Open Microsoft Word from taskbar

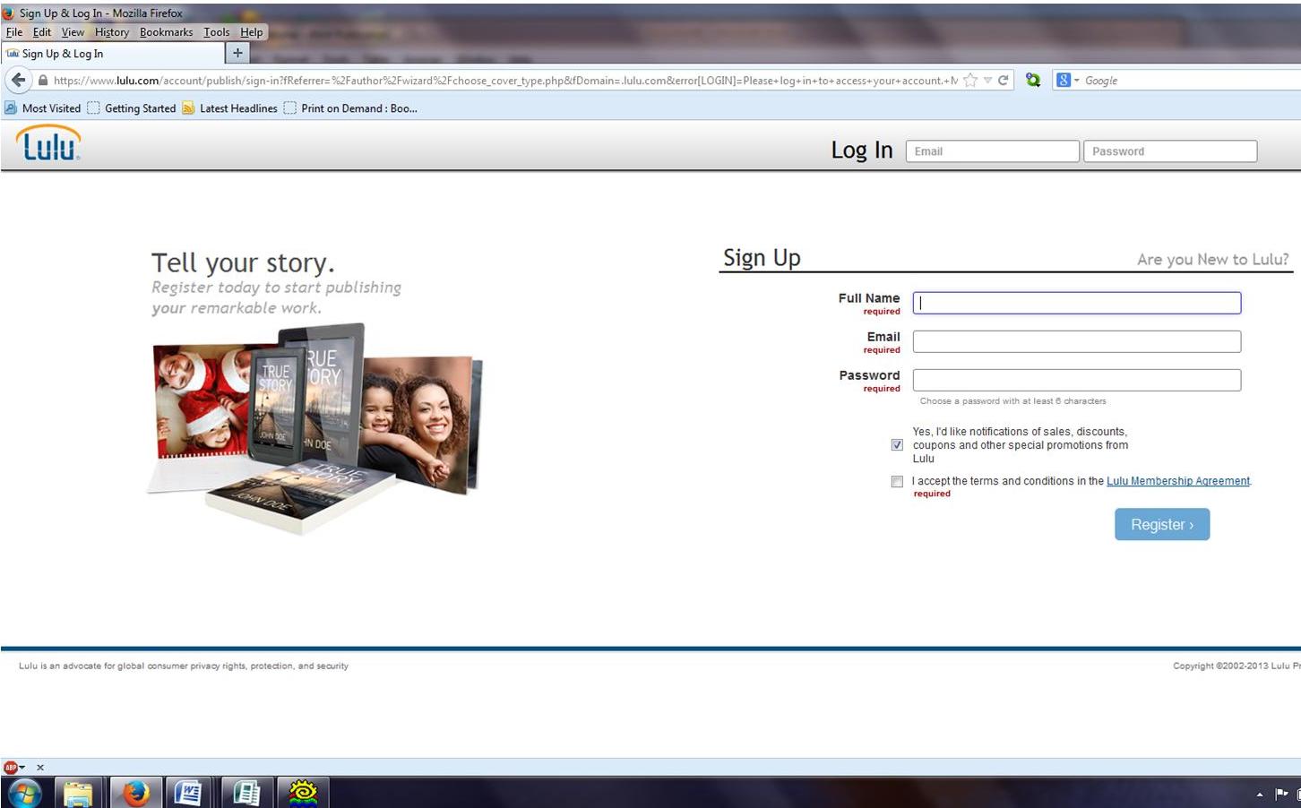pyautogui.click(x=188, y=793)
